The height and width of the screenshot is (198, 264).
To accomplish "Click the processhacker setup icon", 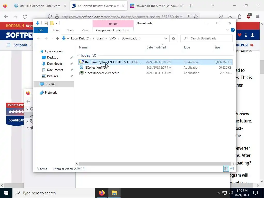I will point(81,73).
